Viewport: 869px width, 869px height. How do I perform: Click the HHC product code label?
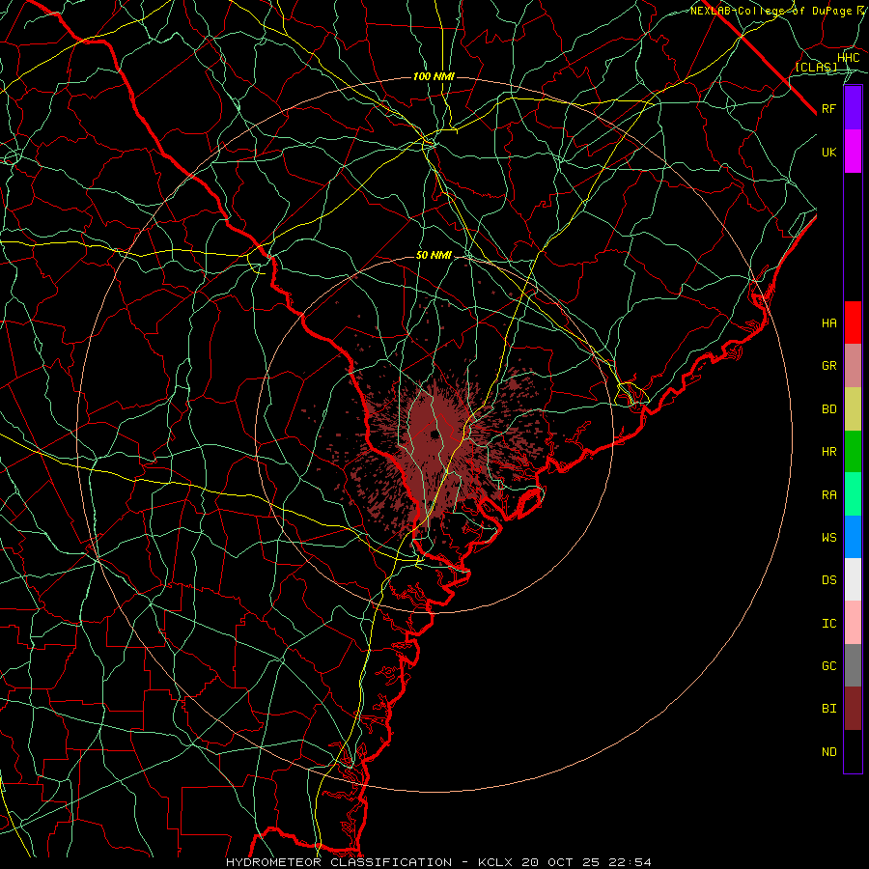[x=849, y=58]
